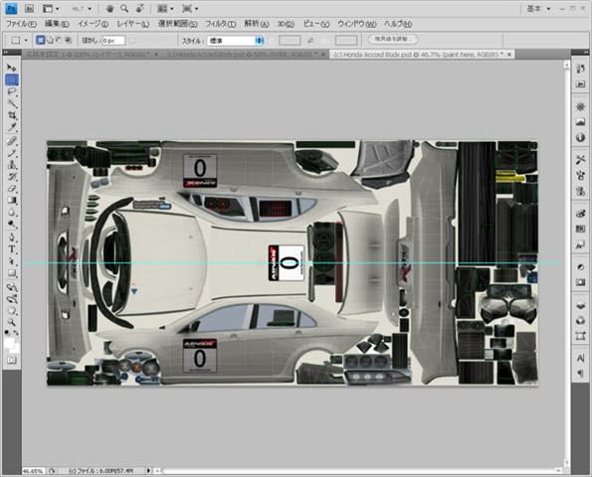Open the status bar info arrow menu

148,471
